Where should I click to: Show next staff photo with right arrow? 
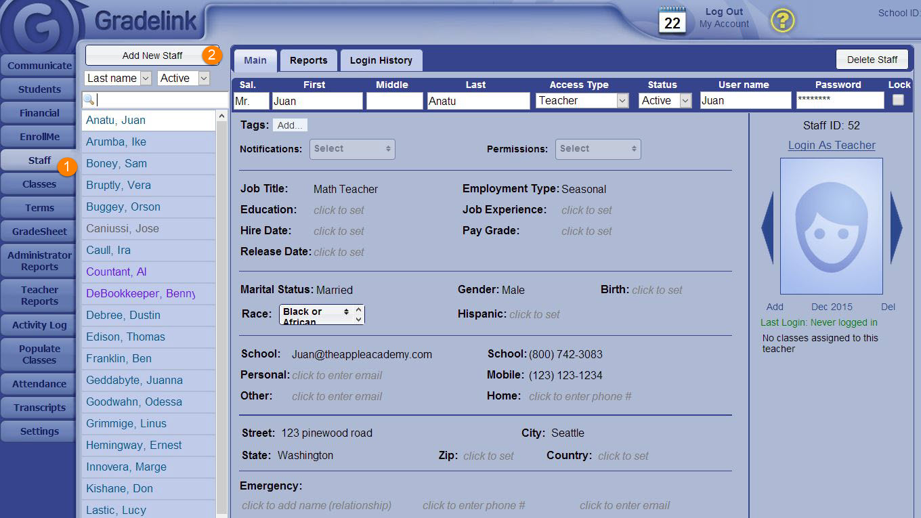[896, 228]
